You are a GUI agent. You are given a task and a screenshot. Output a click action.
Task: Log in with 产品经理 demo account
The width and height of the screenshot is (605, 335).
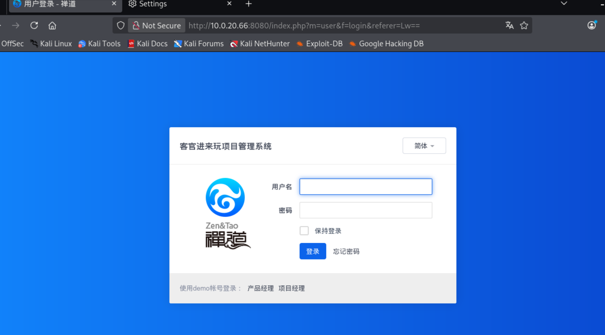tap(260, 288)
